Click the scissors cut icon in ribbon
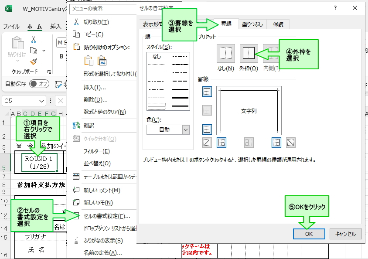 (34, 40)
